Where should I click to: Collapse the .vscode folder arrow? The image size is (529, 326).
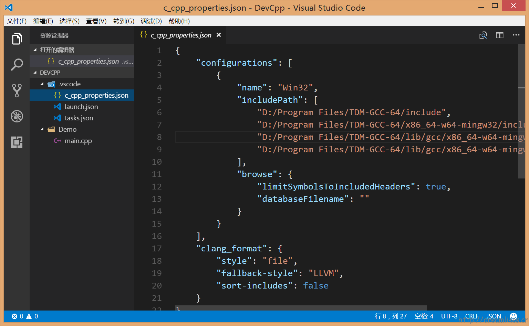pyautogui.click(x=42, y=84)
